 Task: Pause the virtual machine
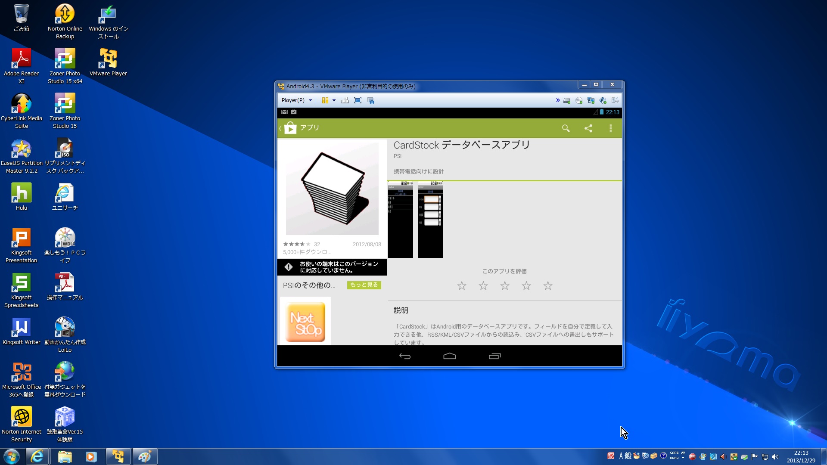325,100
